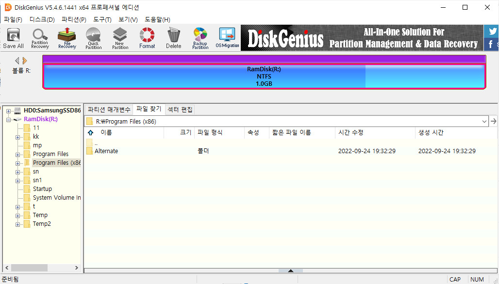Open the 파티션(P) menu
The height and width of the screenshot is (284, 499).
click(74, 19)
